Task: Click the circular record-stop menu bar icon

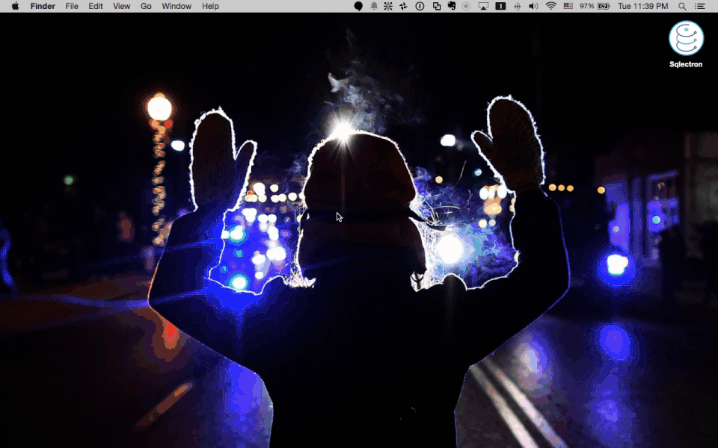Action: [x=466, y=6]
